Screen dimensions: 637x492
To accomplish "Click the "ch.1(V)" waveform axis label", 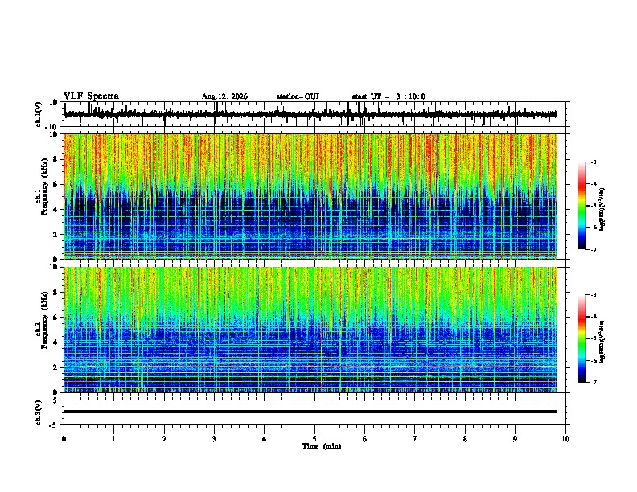I will click(x=38, y=114).
